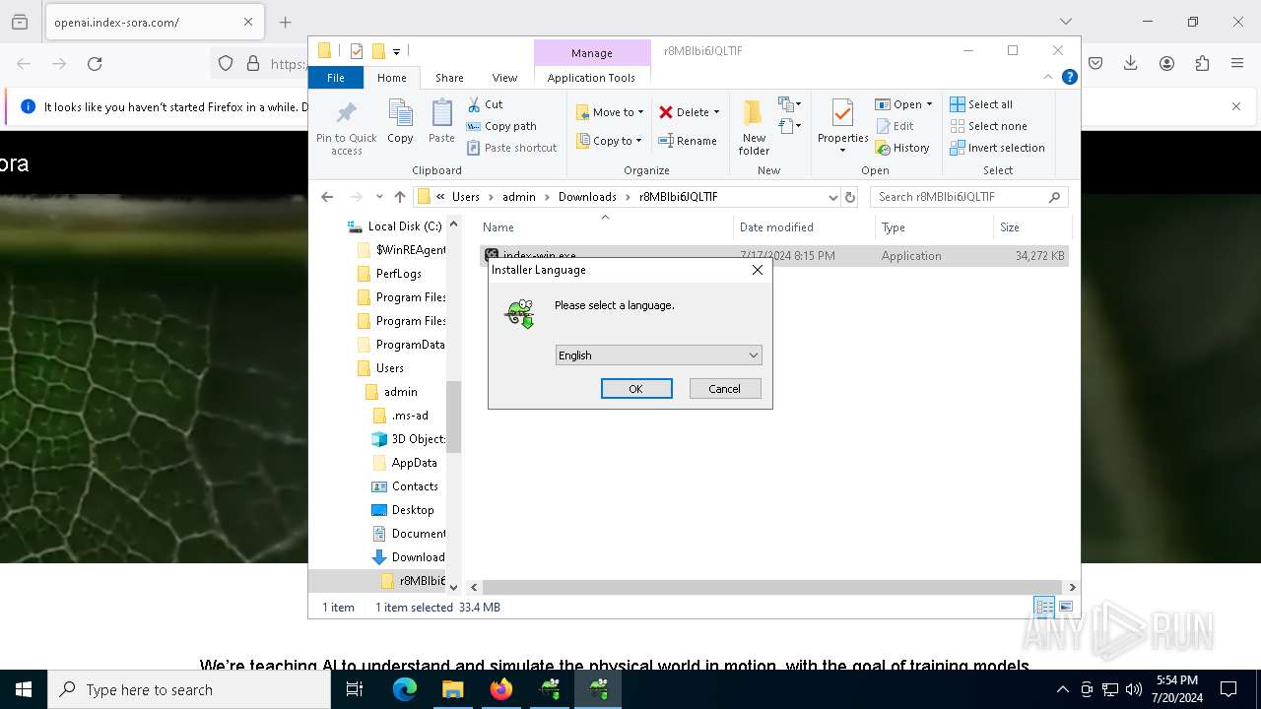Screen dimensions: 1261x709
Task: Select Contacts in navigation tree
Action: 404,486
